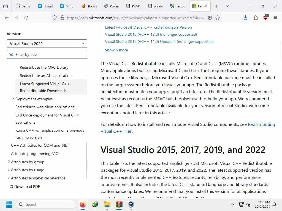This screenshot has width=282, height=211.
Task: Switch to the Game tab
Action: click(x=23, y=6)
